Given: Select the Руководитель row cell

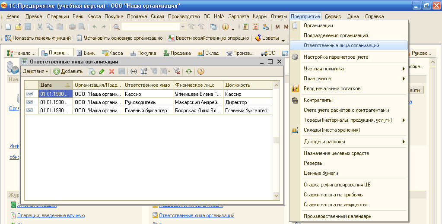Looking at the screenshot, I should (148, 102).
